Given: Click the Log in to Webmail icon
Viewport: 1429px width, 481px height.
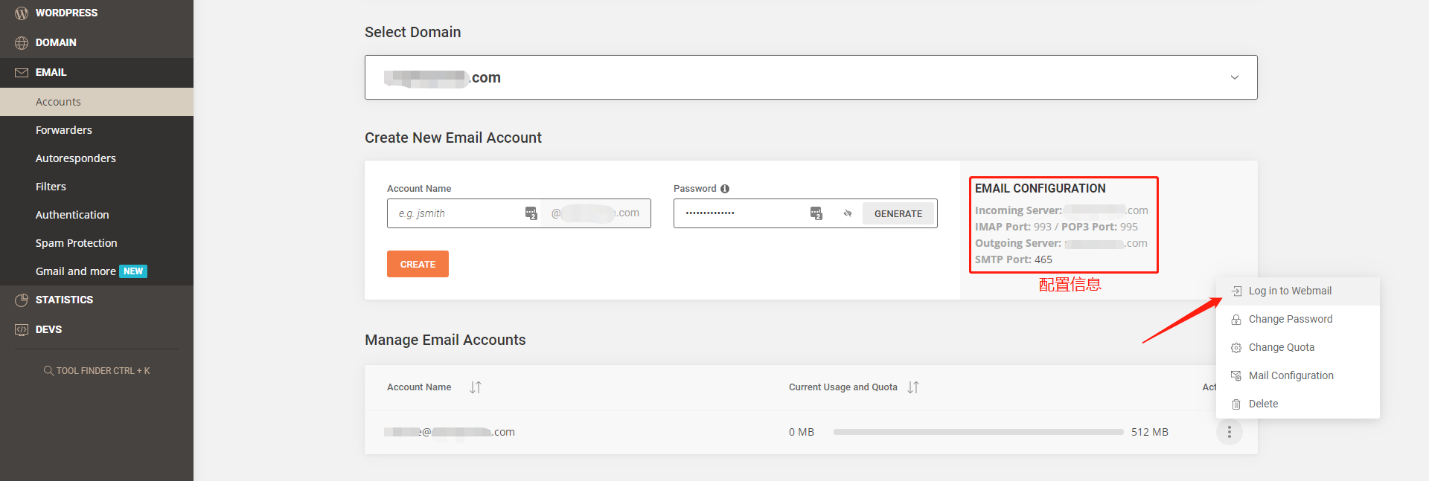Looking at the screenshot, I should tap(1236, 291).
